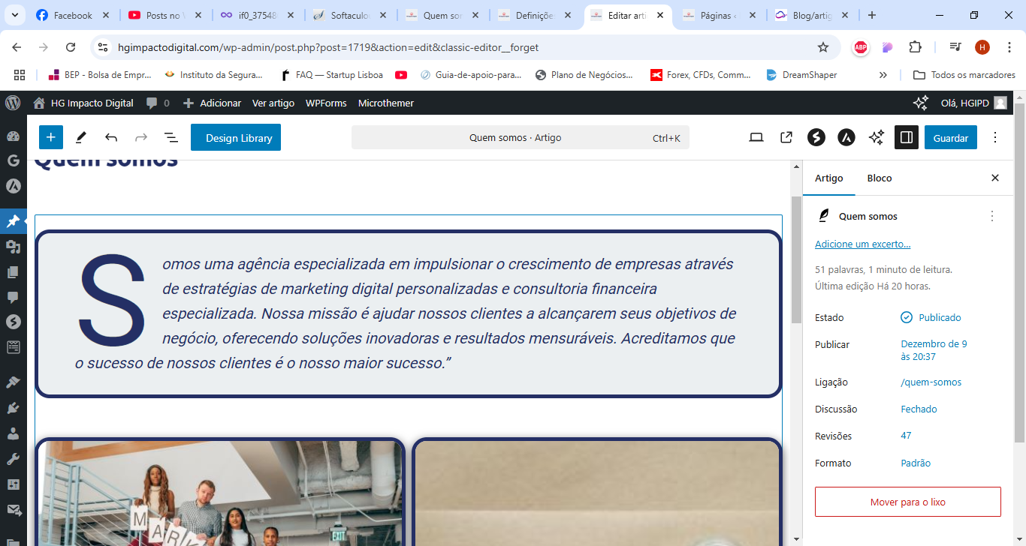The width and height of the screenshot is (1026, 546).
Task: Open the Stackable icon in admin sidebar
Action: (13, 322)
